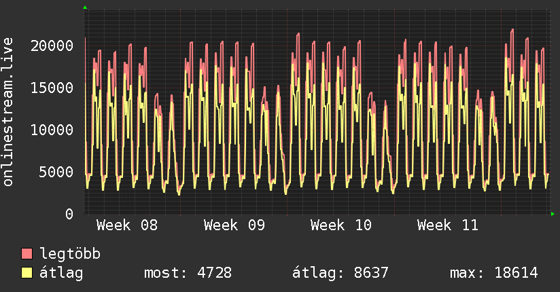The width and height of the screenshot is (560, 292).
Task: Click the Week 10 axis label
Action: tap(341, 225)
